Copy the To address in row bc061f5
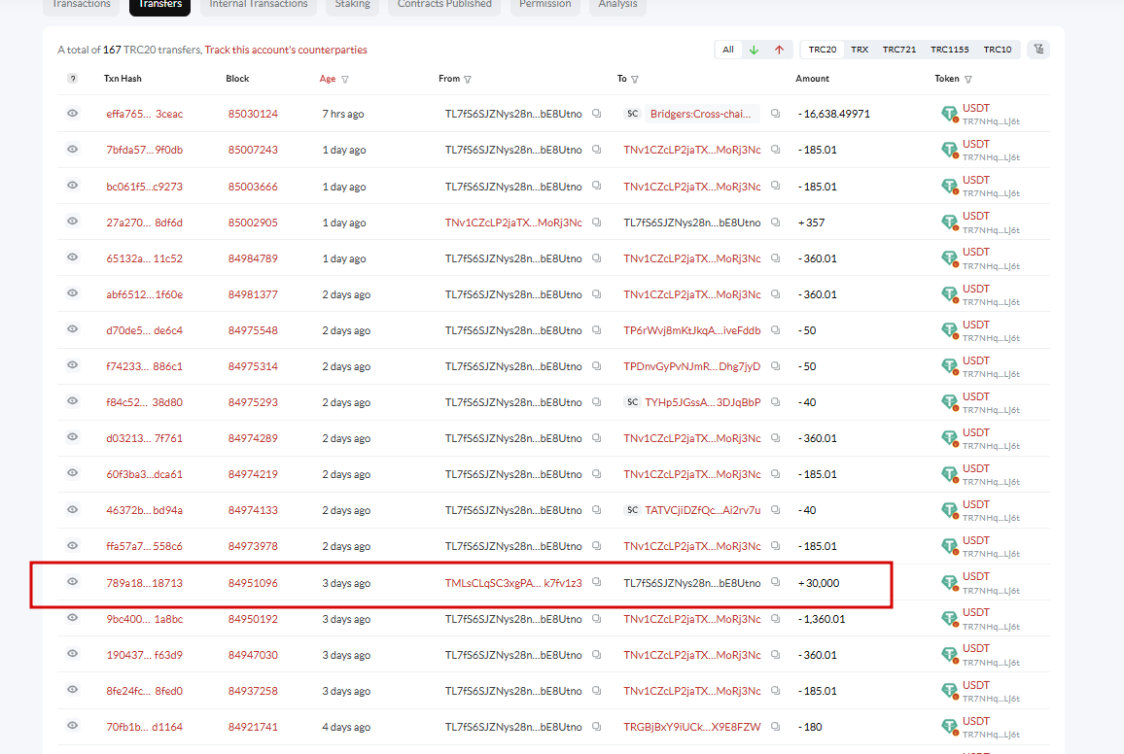1124x754 pixels. point(775,187)
